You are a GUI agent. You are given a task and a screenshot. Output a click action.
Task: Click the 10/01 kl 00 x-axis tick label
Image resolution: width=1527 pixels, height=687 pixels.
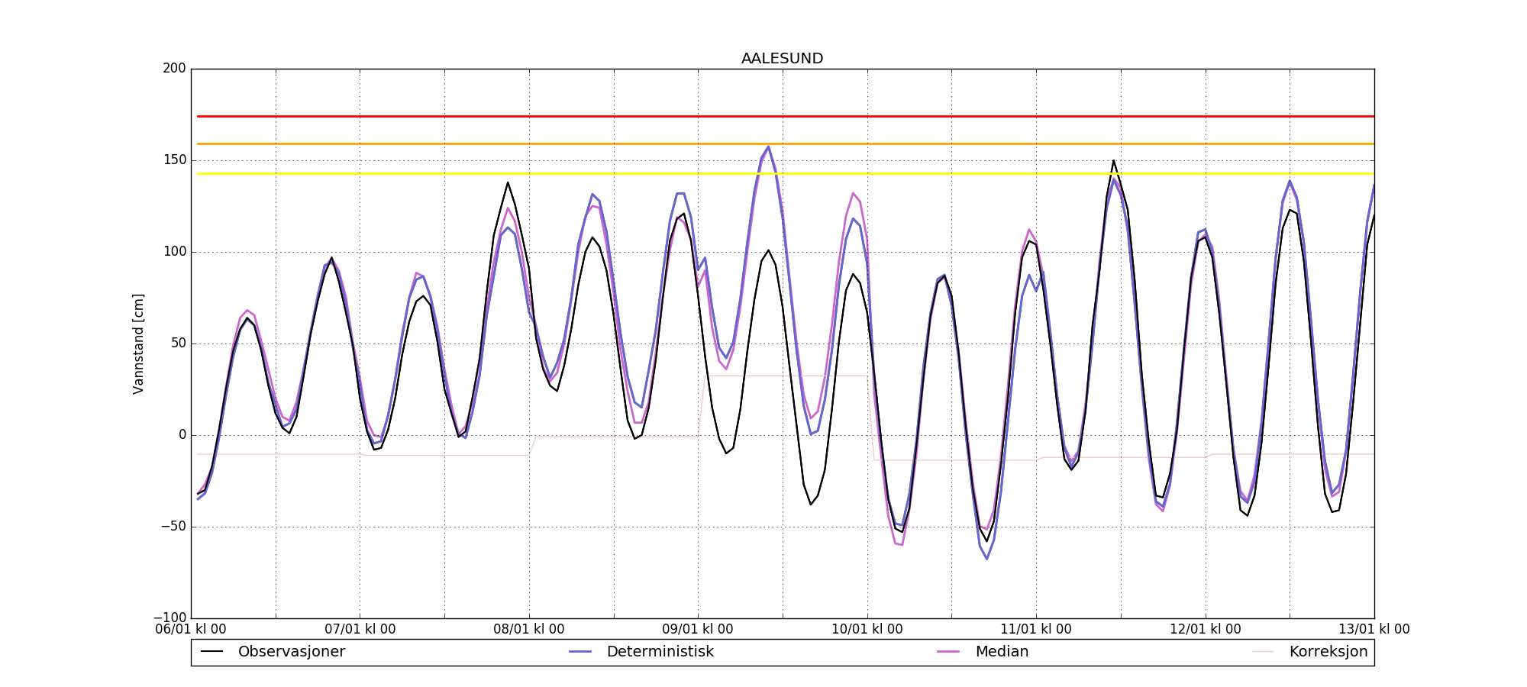point(867,630)
